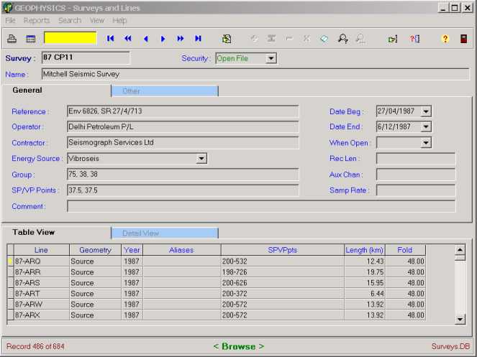477x357 pixels.
Task: Click the red question mark bracket icon
Action: (x=414, y=39)
